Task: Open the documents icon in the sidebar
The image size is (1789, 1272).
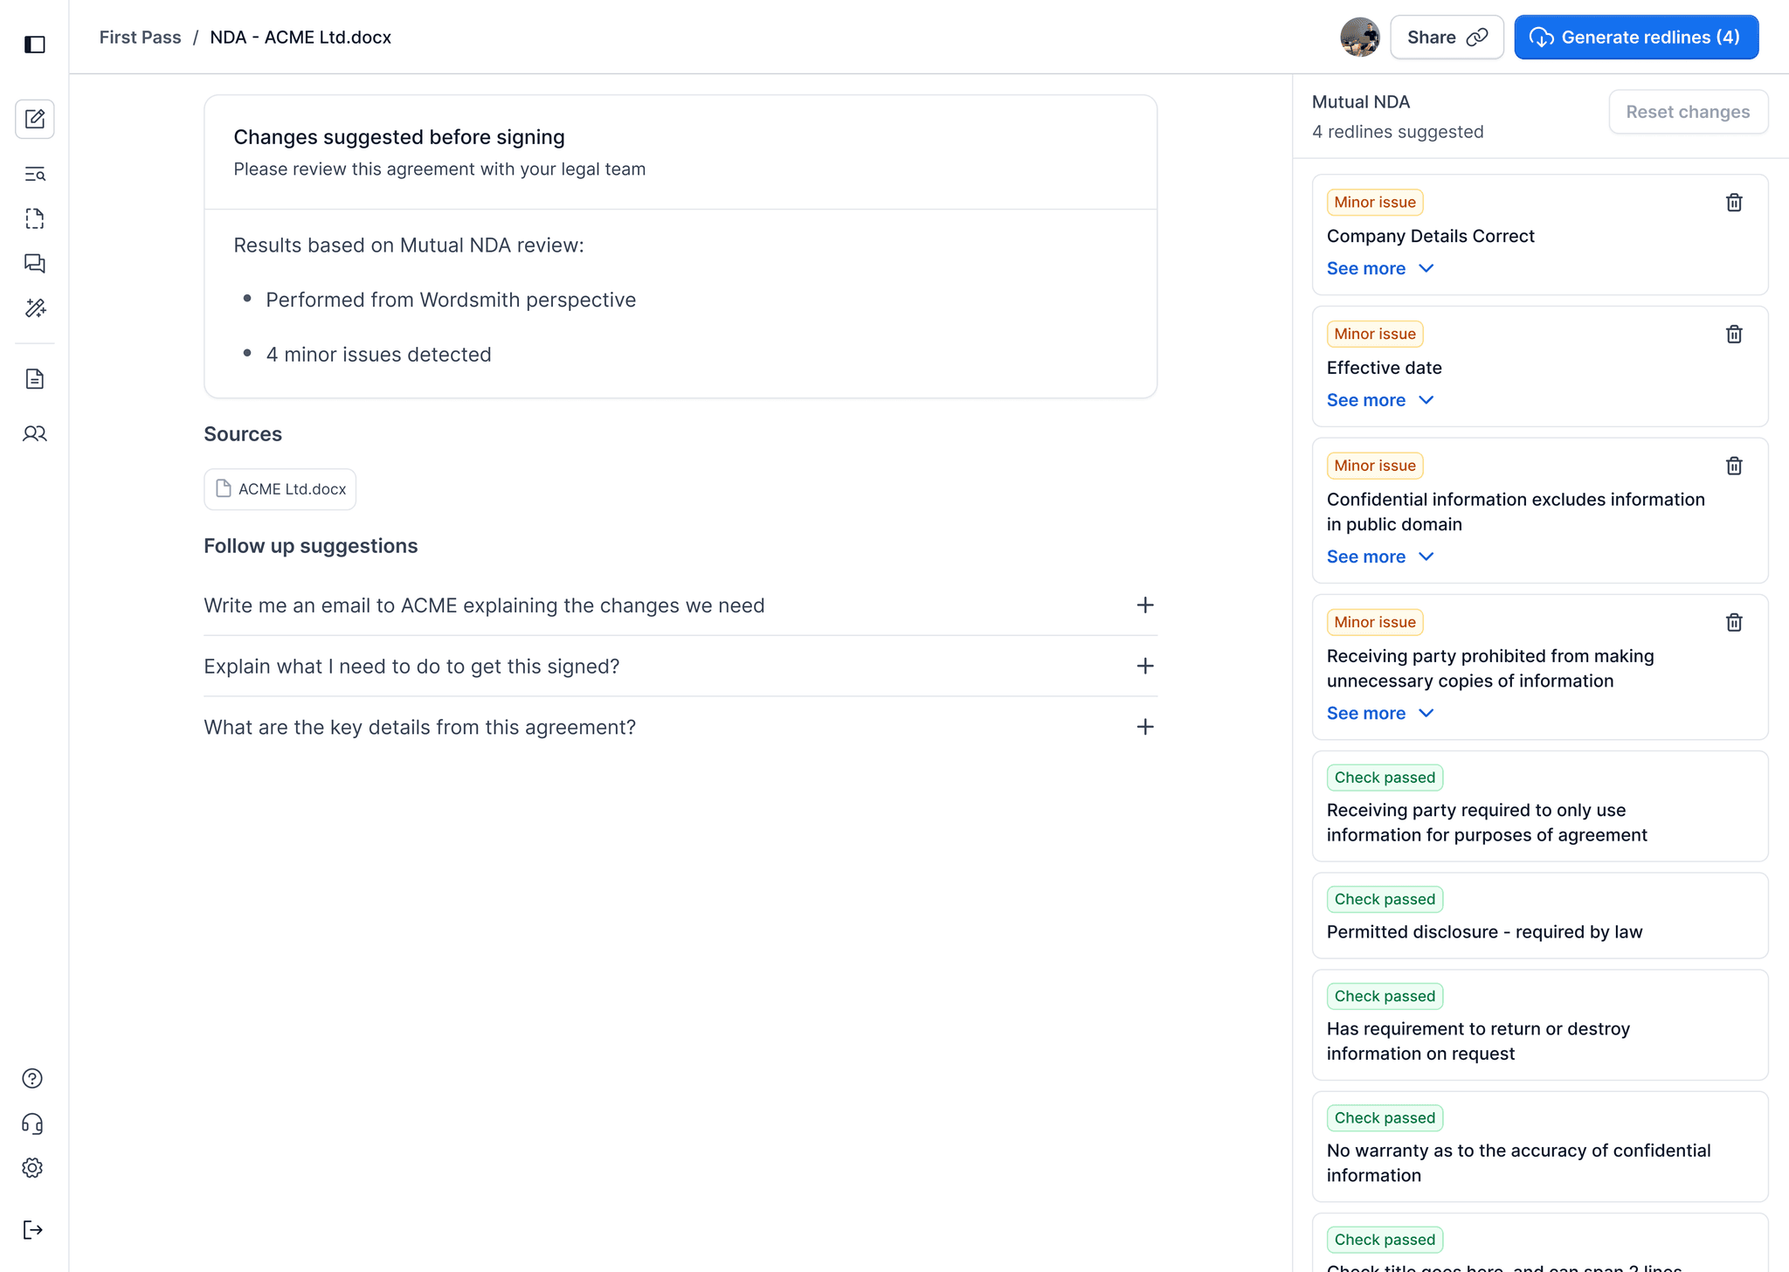Action: (34, 378)
